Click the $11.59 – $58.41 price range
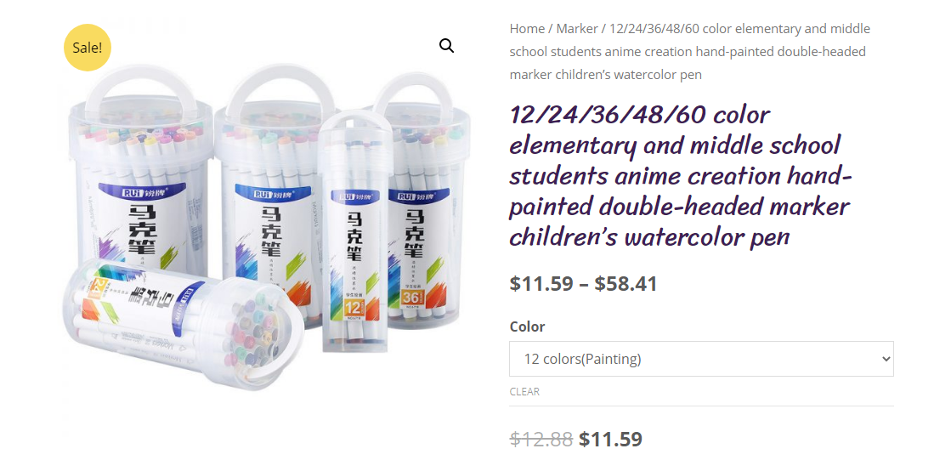Viewport: 951px width, 460px height. (x=584, y=283)
